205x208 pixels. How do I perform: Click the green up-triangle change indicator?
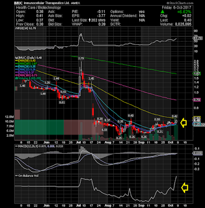(x=162, y=11)
